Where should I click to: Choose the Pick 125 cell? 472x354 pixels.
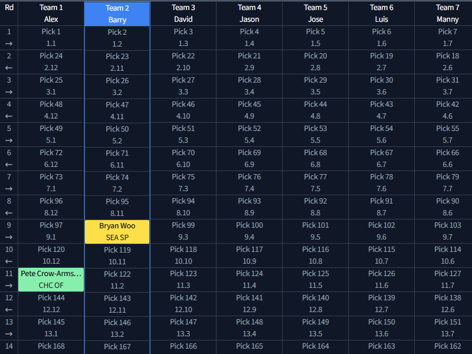316,279
